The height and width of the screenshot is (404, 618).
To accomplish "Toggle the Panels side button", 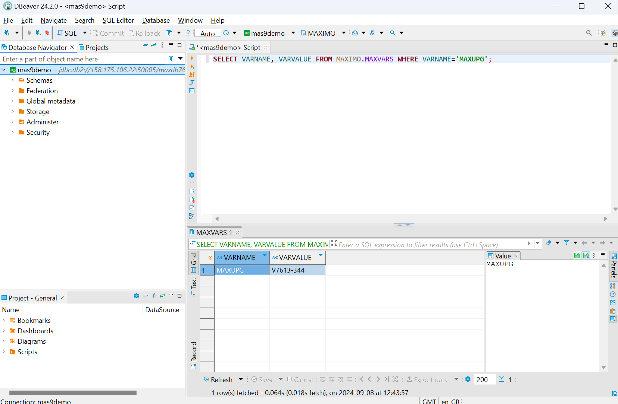I will [x=613, y=266].
